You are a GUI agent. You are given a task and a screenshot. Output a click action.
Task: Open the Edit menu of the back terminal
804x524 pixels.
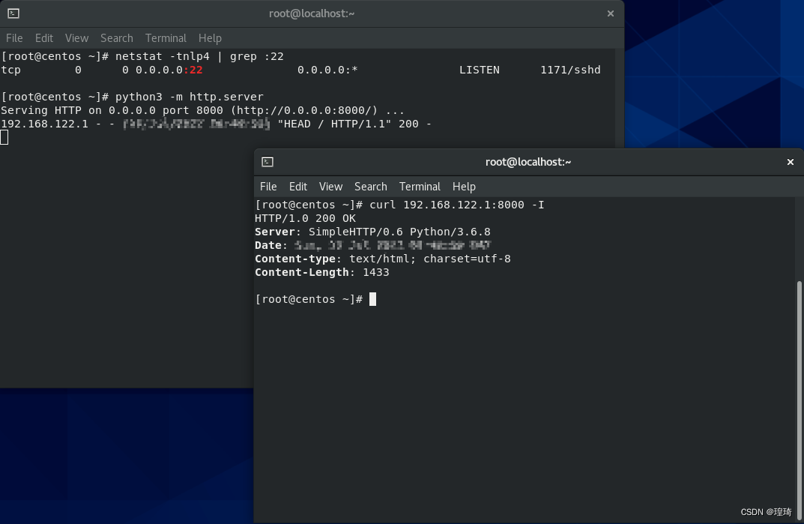pyautogui.click(x=43, y=37)
